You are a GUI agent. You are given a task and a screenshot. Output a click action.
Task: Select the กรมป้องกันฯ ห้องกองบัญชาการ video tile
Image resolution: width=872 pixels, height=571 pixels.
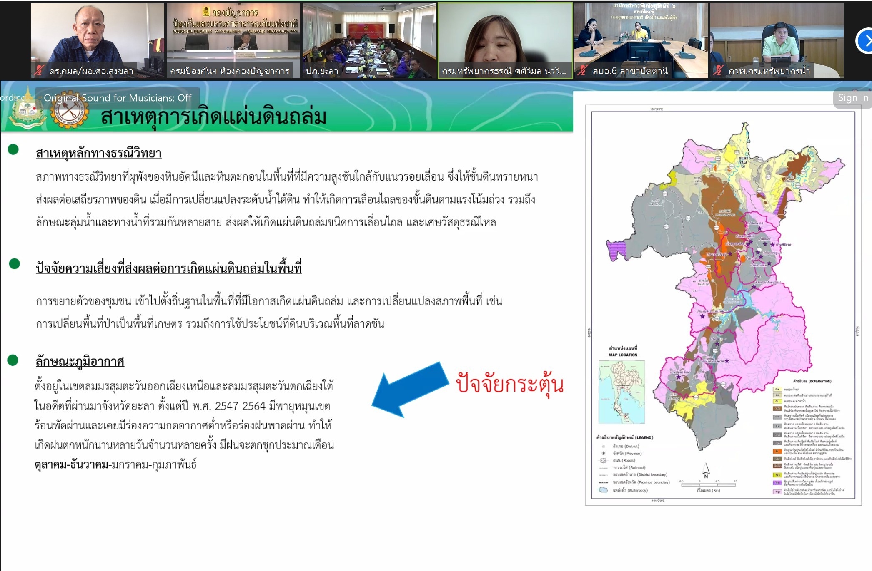pos(233,41)
